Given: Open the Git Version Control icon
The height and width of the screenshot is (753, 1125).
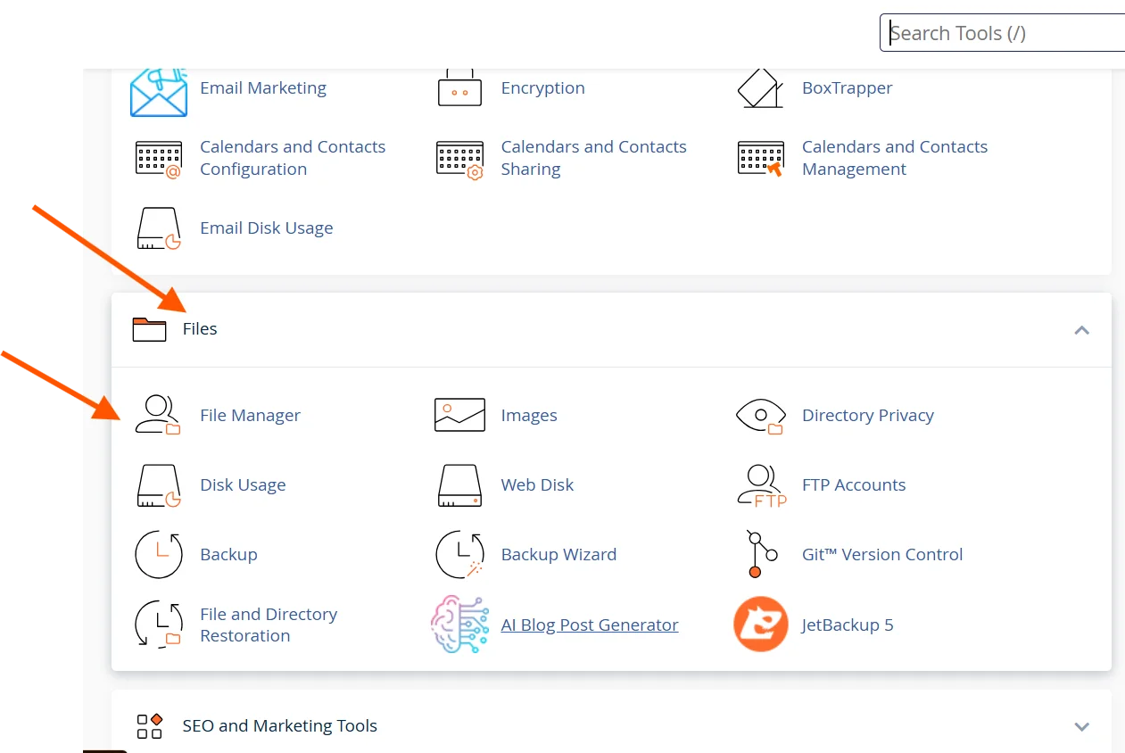Looking at the screenshot, I should 760,554.
